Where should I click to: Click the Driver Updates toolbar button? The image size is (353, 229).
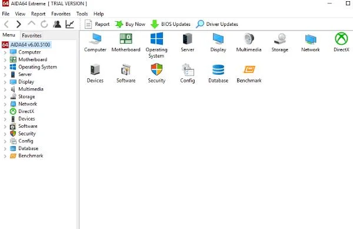pyautogui.click(x=217, y=24)
